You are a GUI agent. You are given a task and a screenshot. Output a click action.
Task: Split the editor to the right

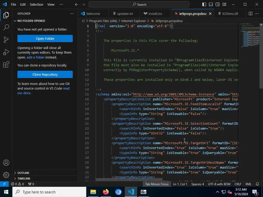click(x=250, y=14)
